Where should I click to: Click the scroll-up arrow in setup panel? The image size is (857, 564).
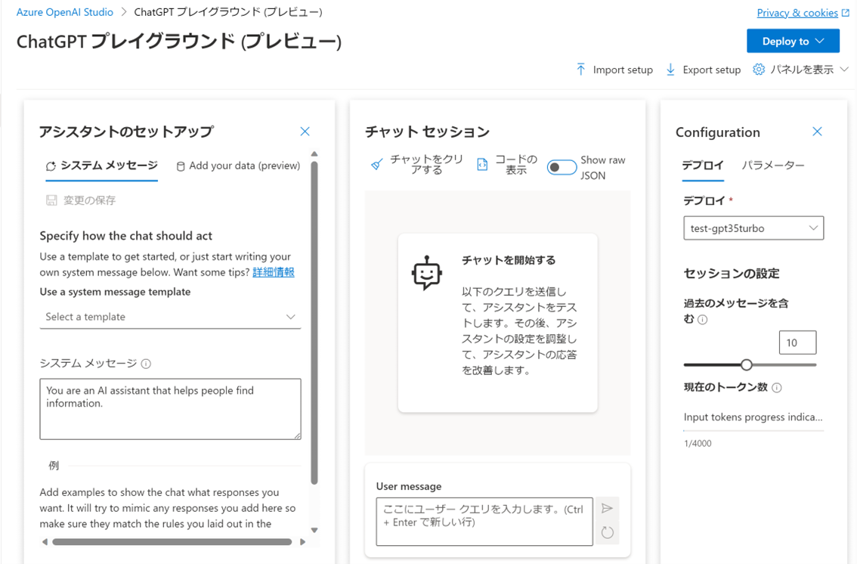(x=314, y=153)
